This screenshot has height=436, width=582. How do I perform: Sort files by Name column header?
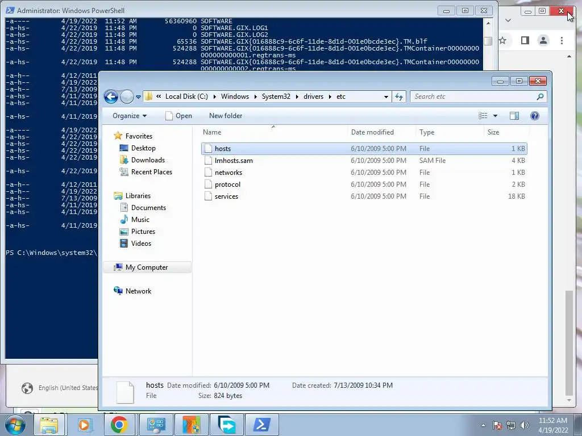click(x=274, y=132)
